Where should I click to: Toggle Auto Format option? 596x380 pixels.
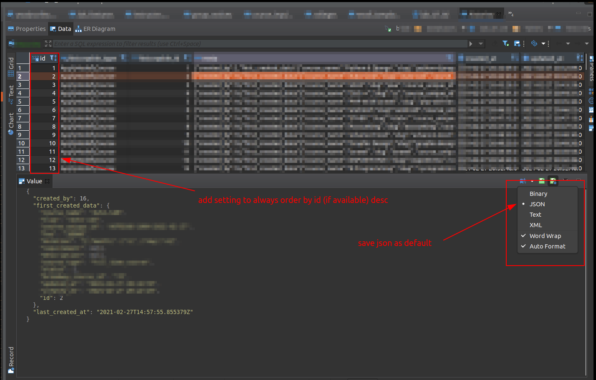tap(548, 246)
